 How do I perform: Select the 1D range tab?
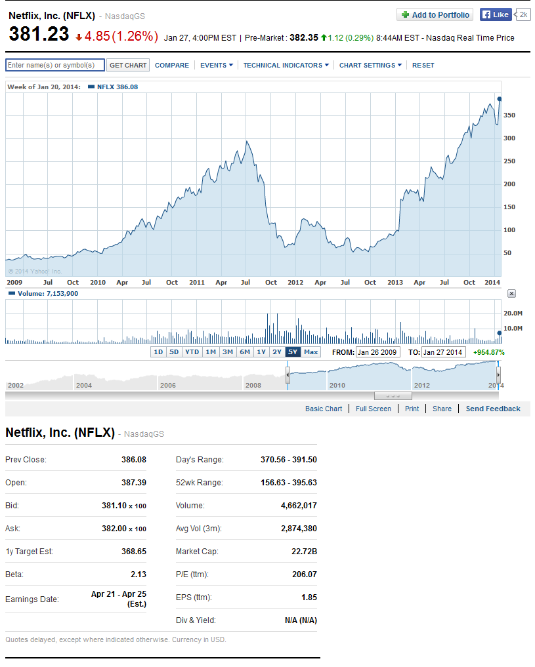(x=158, y=352)
